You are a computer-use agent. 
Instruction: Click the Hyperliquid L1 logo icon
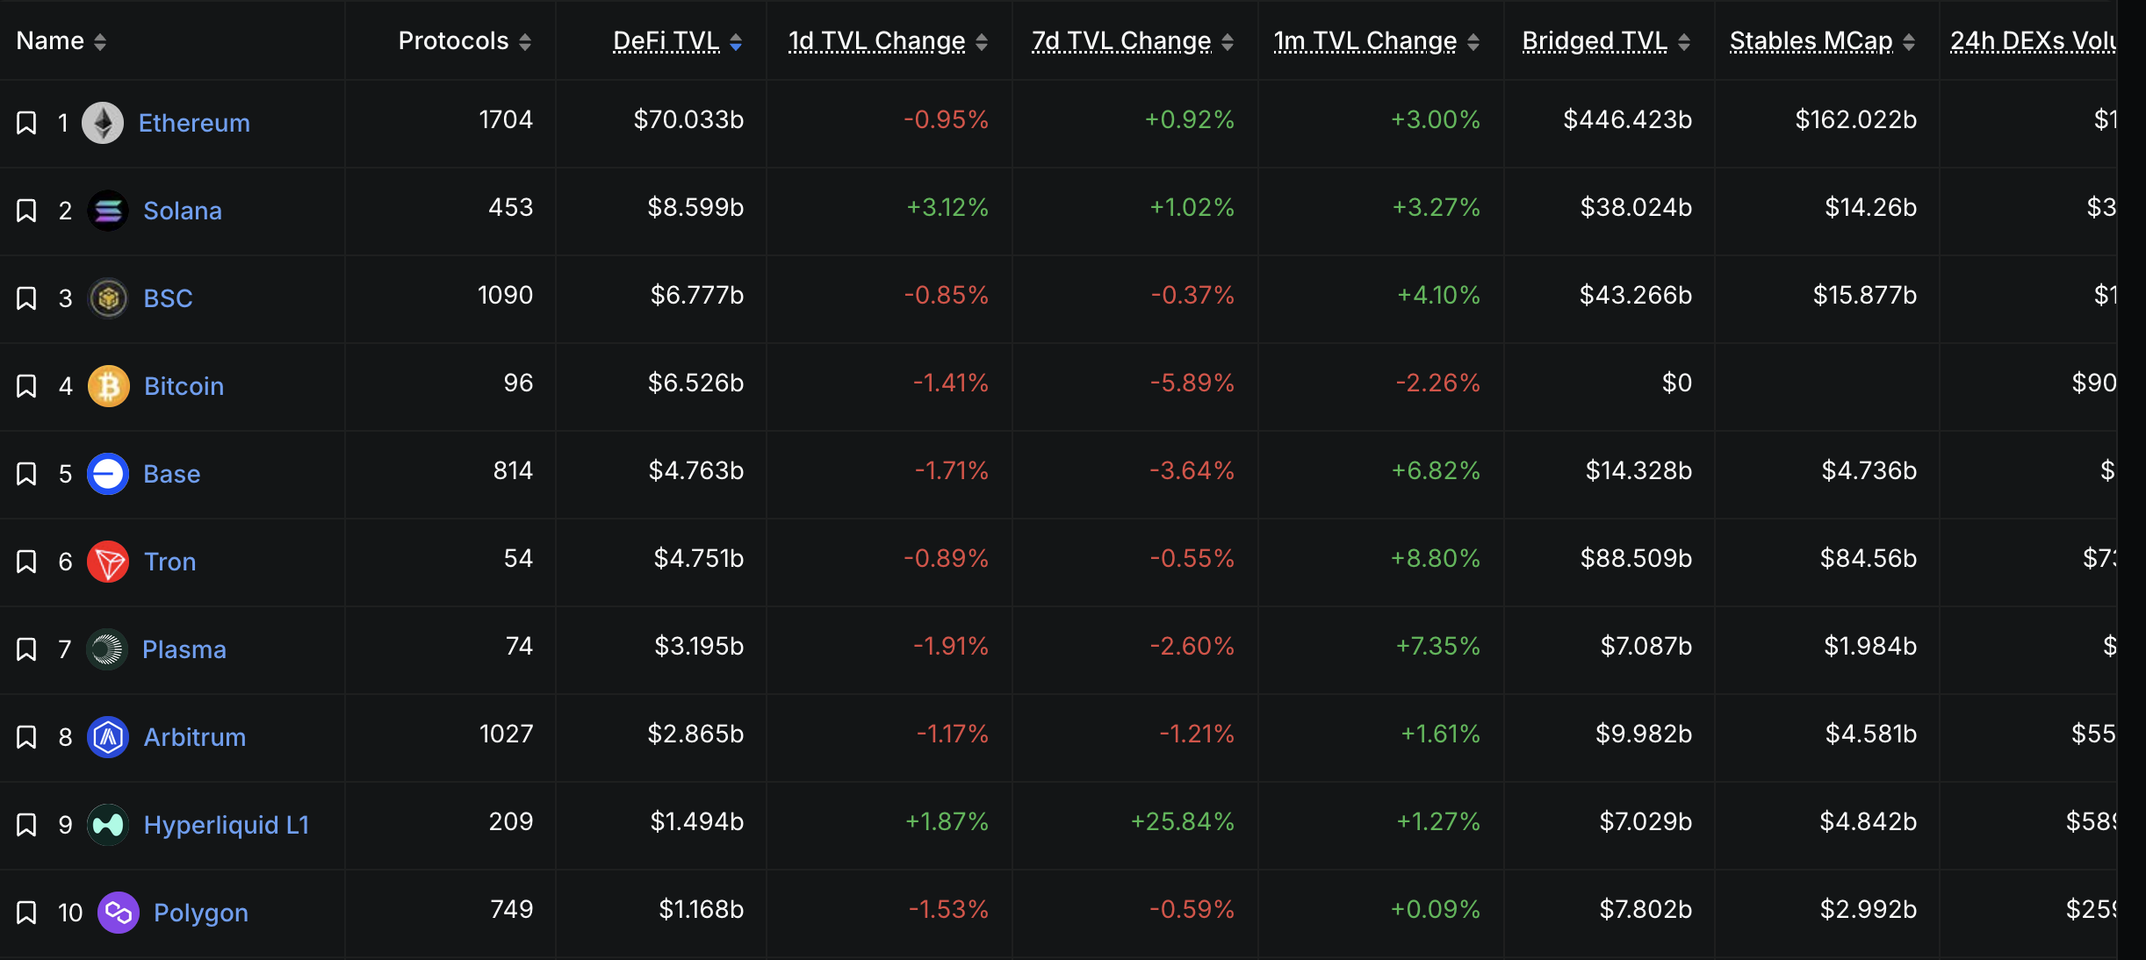(108, 825)
